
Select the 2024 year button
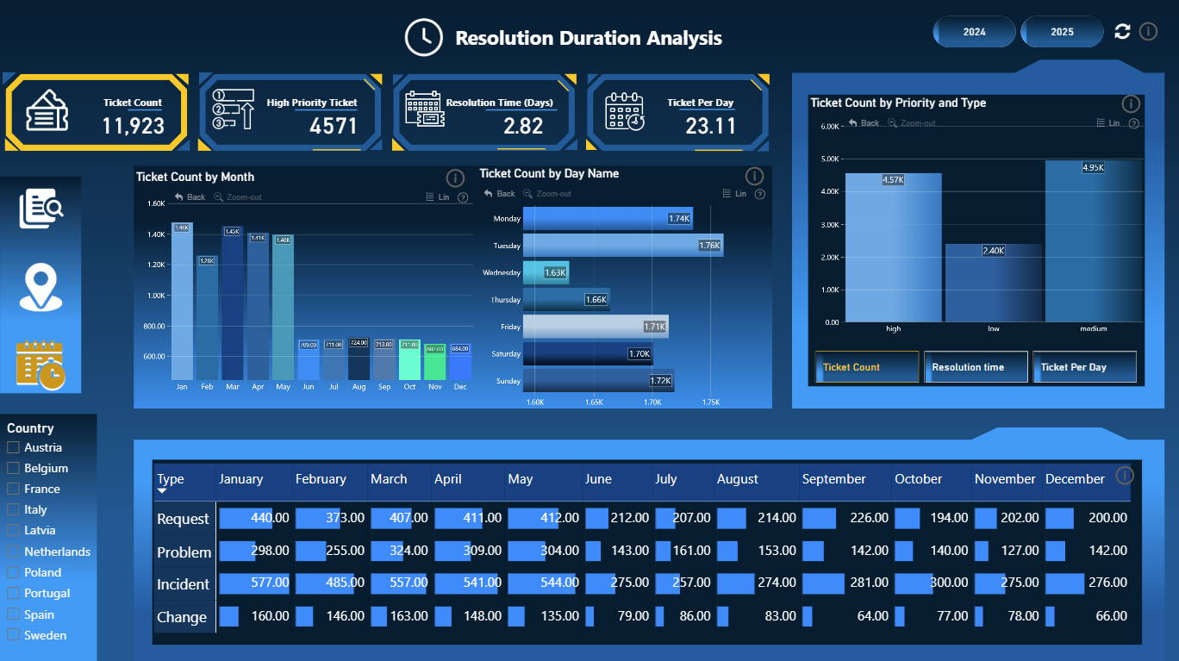[x=975, y=32]
